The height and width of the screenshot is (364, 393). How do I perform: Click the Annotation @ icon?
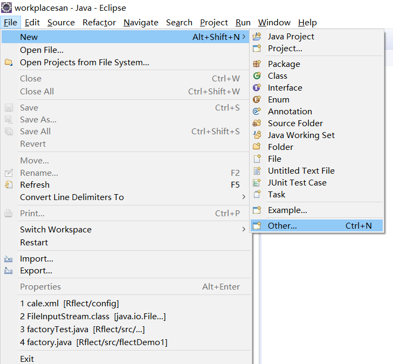coord(257,111)
